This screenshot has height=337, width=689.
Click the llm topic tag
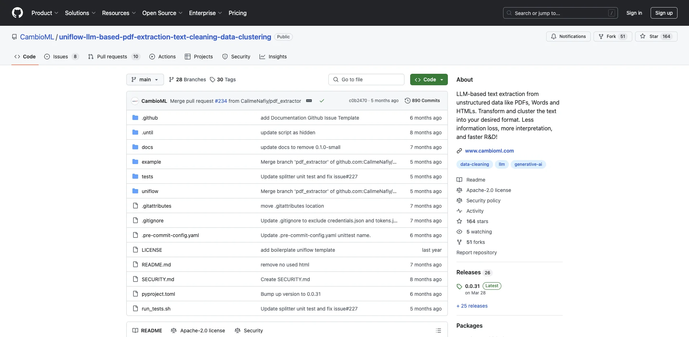pyautogui.click(x=502, y=164)
